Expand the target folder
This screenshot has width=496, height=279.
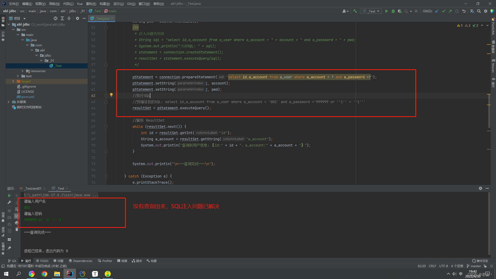coord(13,81)
